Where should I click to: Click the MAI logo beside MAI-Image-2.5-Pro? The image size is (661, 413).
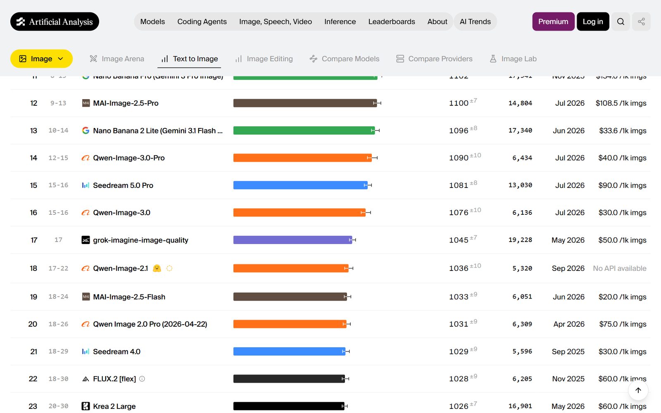(x=86, y=103)
